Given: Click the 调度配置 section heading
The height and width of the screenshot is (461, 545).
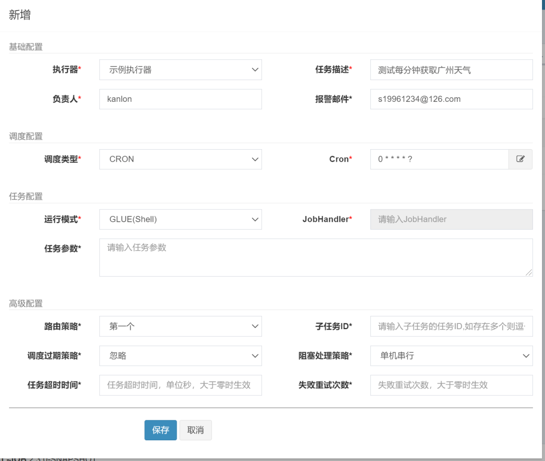Looking at the screenshot, I should pos(26,137).
